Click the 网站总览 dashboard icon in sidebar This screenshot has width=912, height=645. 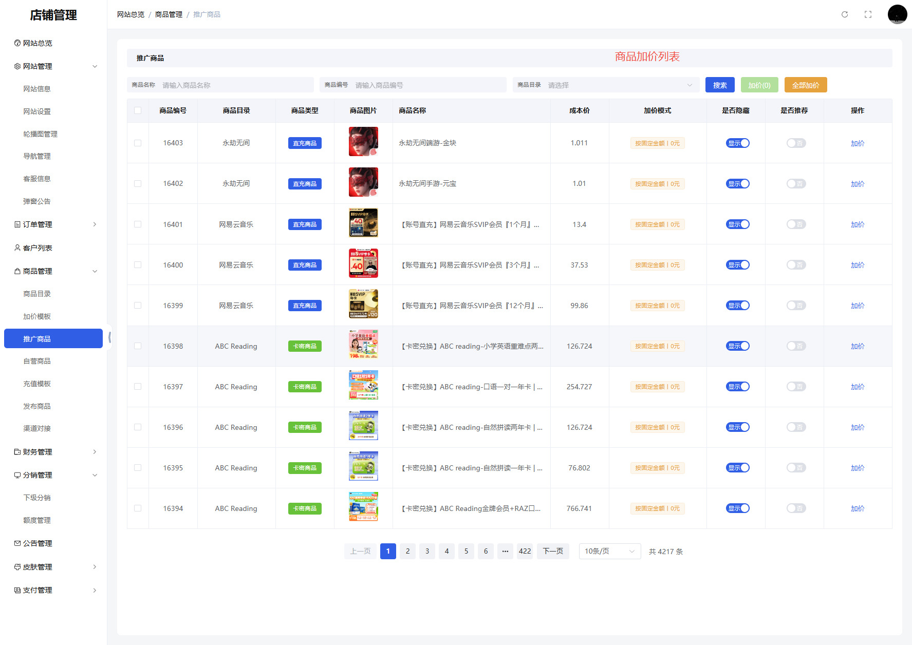point(17,43)
